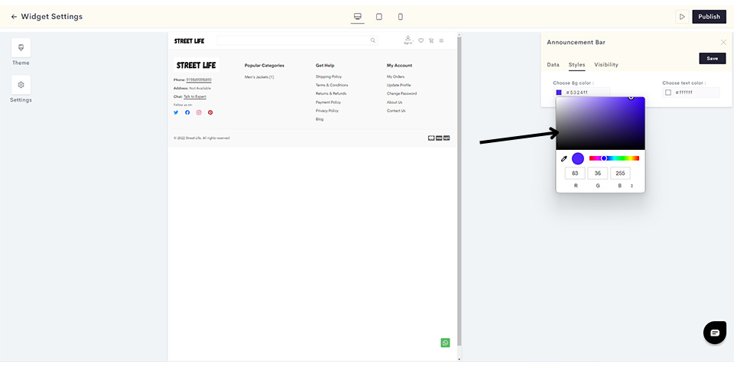Open the Update Profile link
The width and height of the screenshot is (734, 367).
click(399, 85)
